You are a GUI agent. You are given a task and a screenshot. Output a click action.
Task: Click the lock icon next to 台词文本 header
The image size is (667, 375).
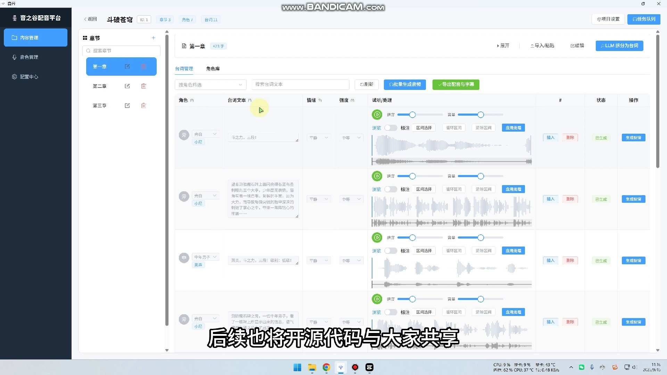pyautogui.click(x=250, y=100)
